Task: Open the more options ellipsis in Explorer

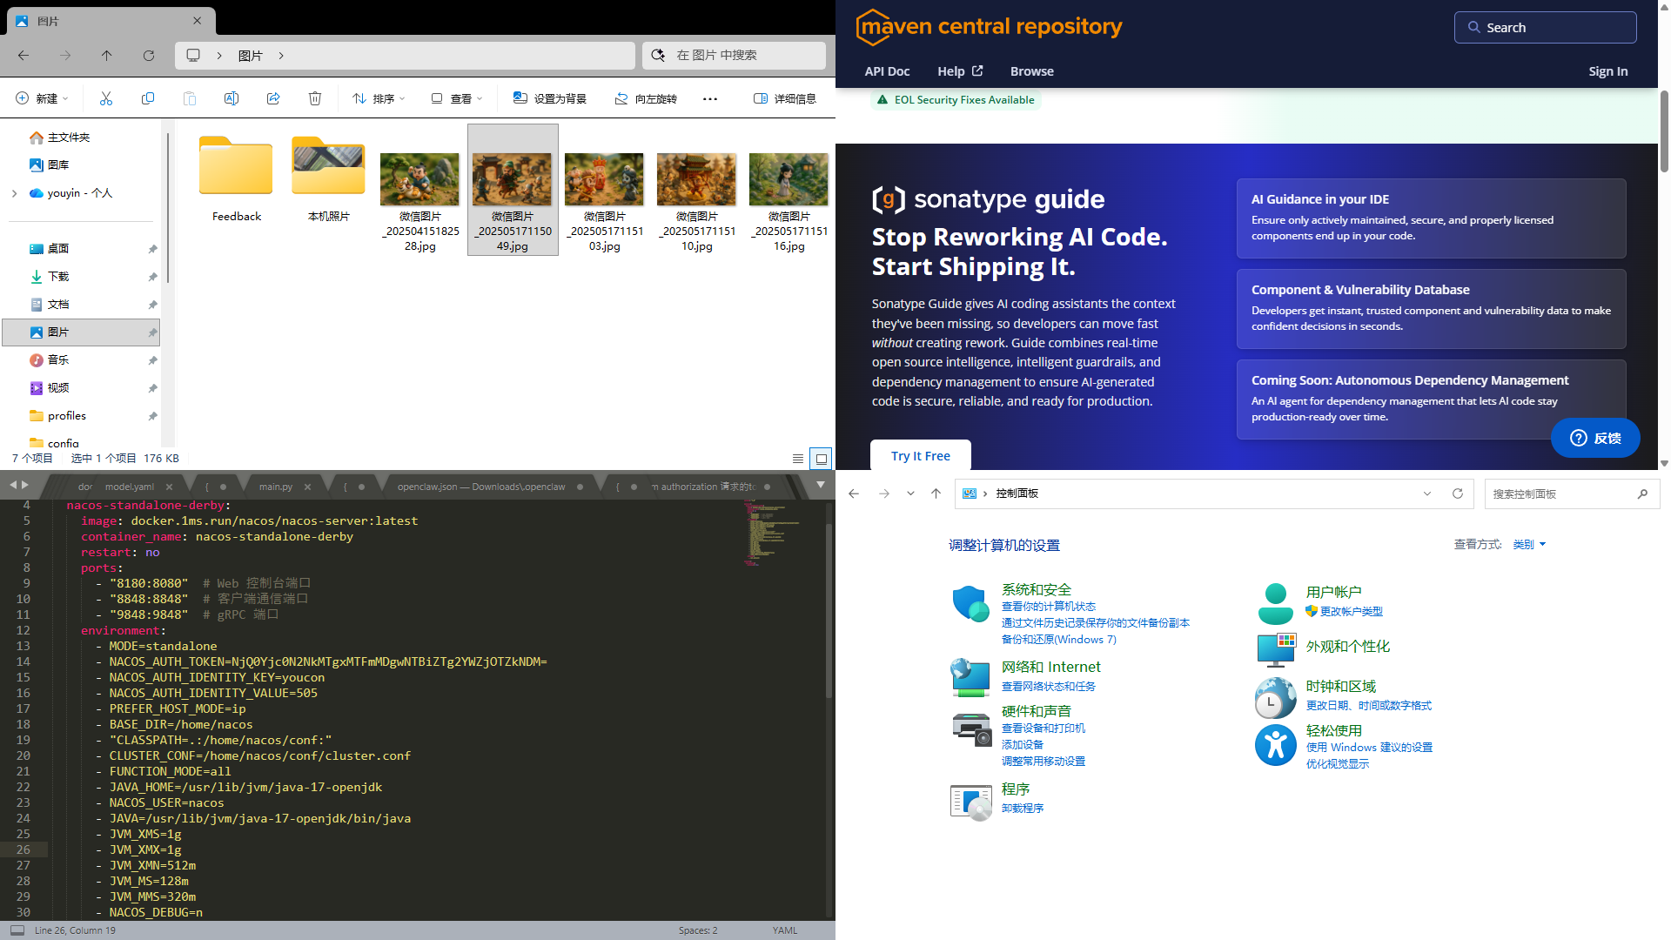Action: pyautogui.click(x=710, y=98)
